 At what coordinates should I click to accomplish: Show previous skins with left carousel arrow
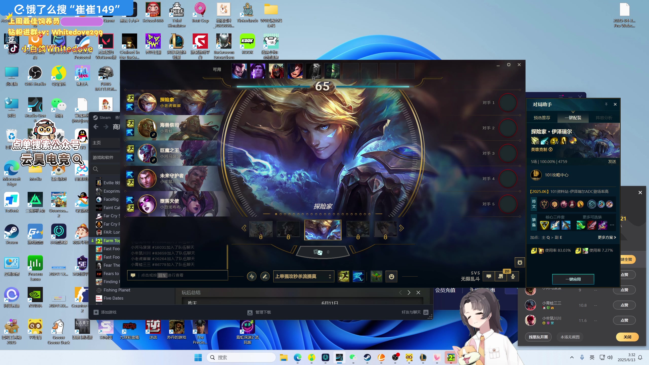[244, 228]
